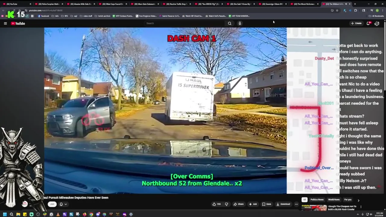Open the YouTube guide hamburger menu

pyautogui.click(x=5, y=23)
